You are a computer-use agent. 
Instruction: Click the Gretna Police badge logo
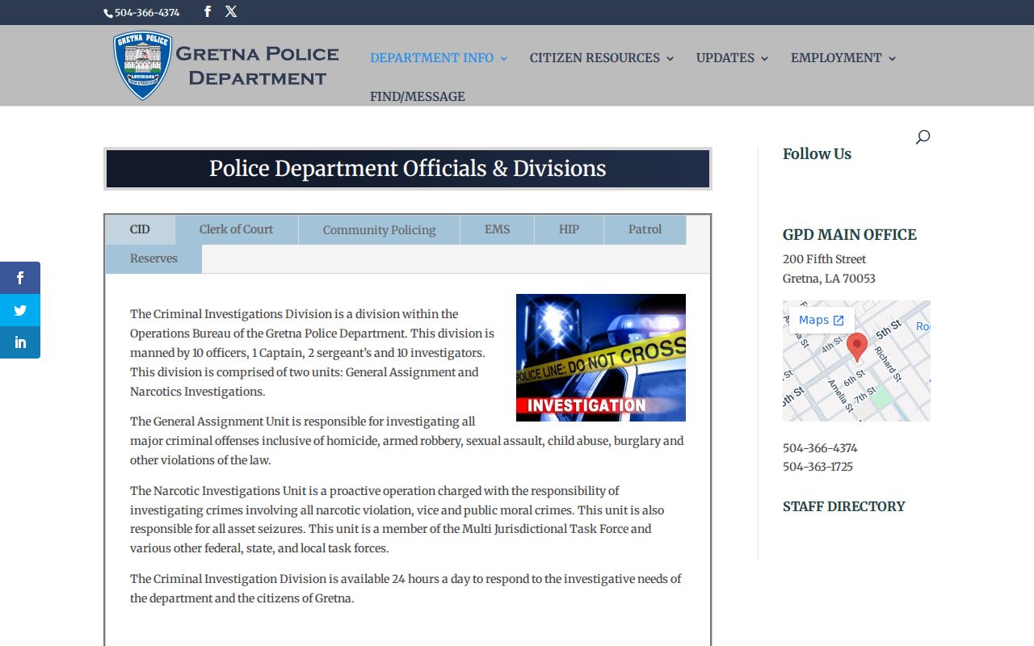point(143,65)
